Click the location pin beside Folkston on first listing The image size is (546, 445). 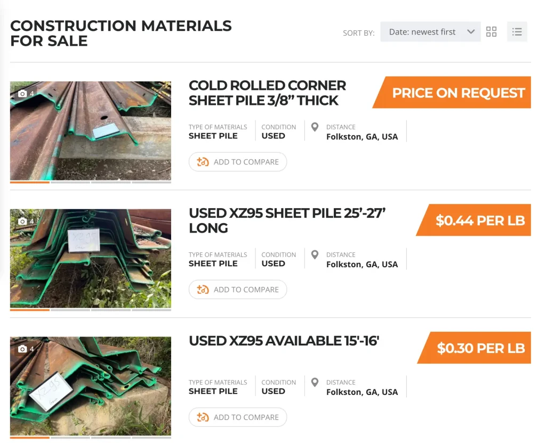click(x=315, y=128)
